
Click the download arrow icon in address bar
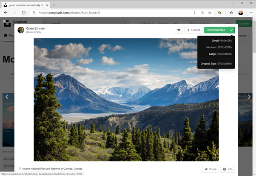pyautogui.click(x=194, y=13)
